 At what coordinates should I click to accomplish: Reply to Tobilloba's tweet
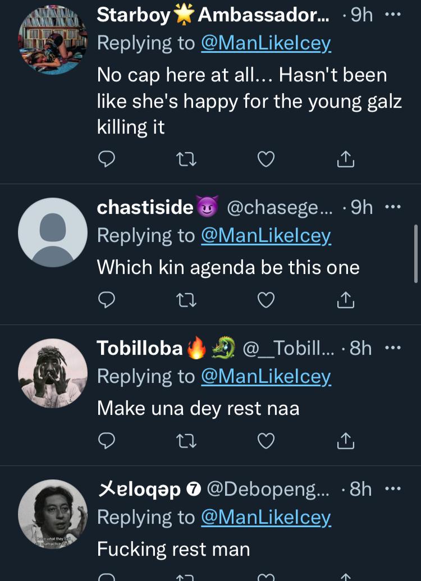106,442
